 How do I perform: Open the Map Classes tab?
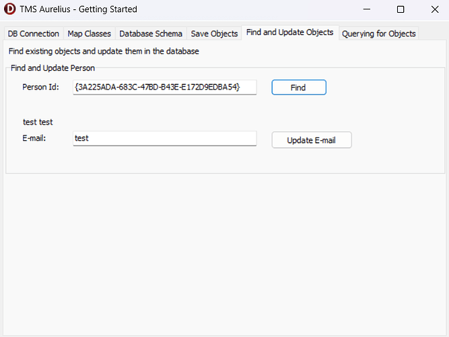pyautogui.click(x=89, y=34)
